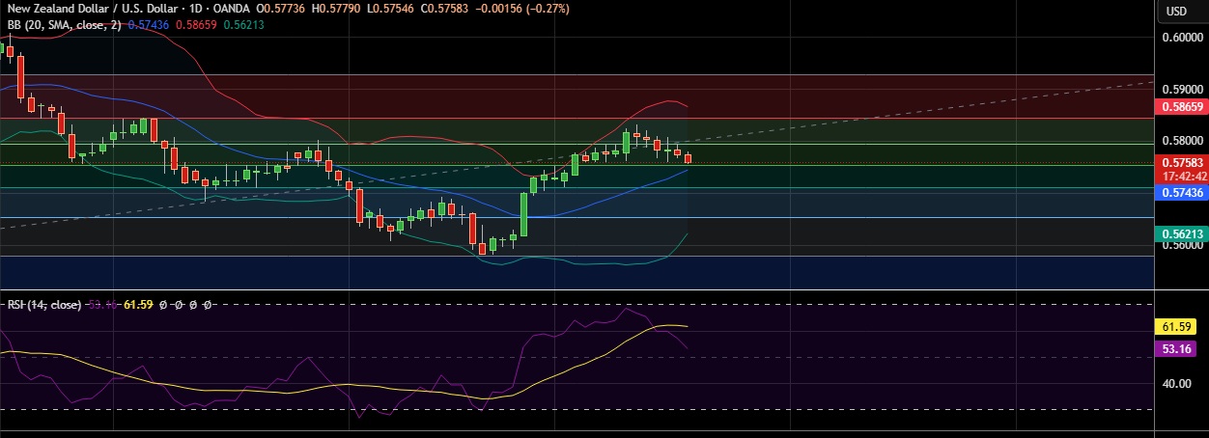
Task: Click the 0.58000 price scale label
Action: pos(1181,141)
